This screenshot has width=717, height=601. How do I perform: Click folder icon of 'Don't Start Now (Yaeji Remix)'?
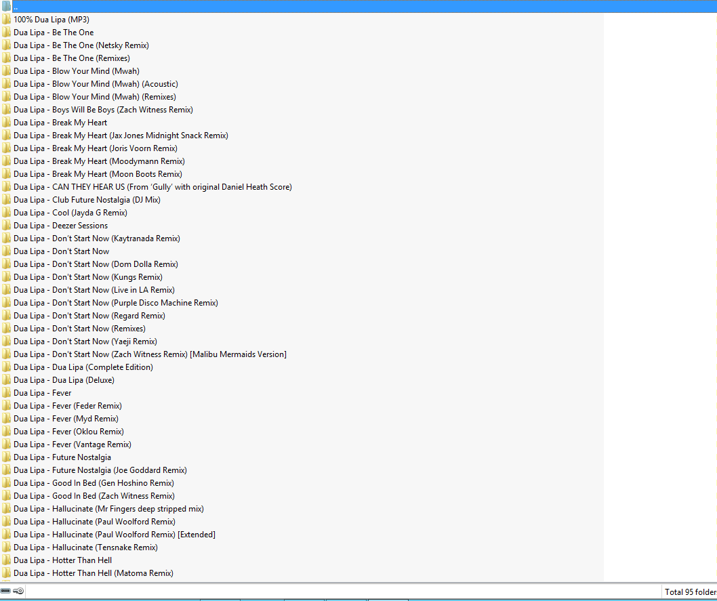pyautogui.click(x=6, y=341)
